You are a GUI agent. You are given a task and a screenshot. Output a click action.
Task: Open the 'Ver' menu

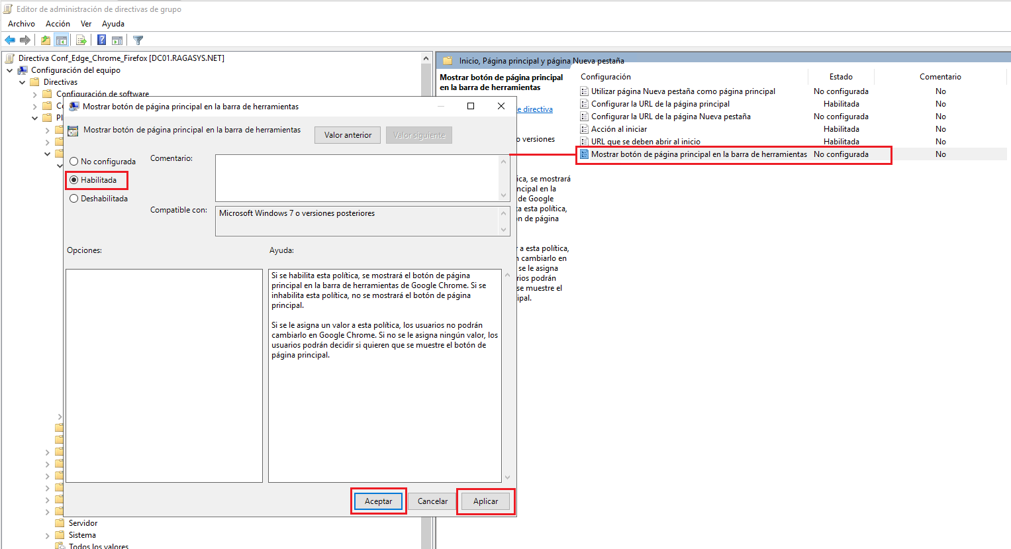click(86, 23)
